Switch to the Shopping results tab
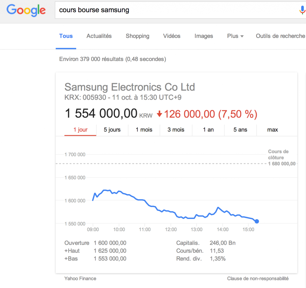 (137, 36)
